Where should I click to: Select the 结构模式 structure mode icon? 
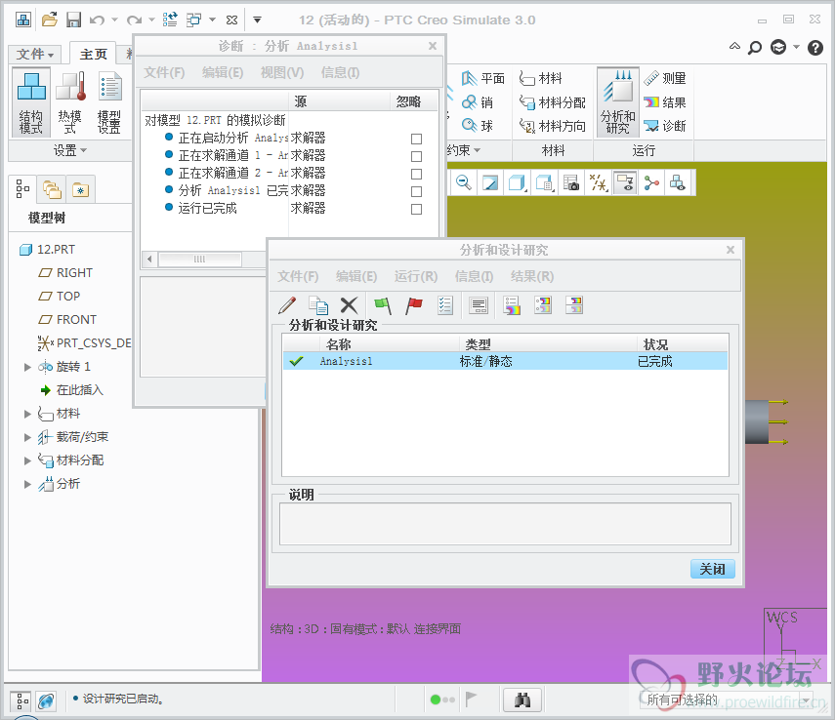31,102
